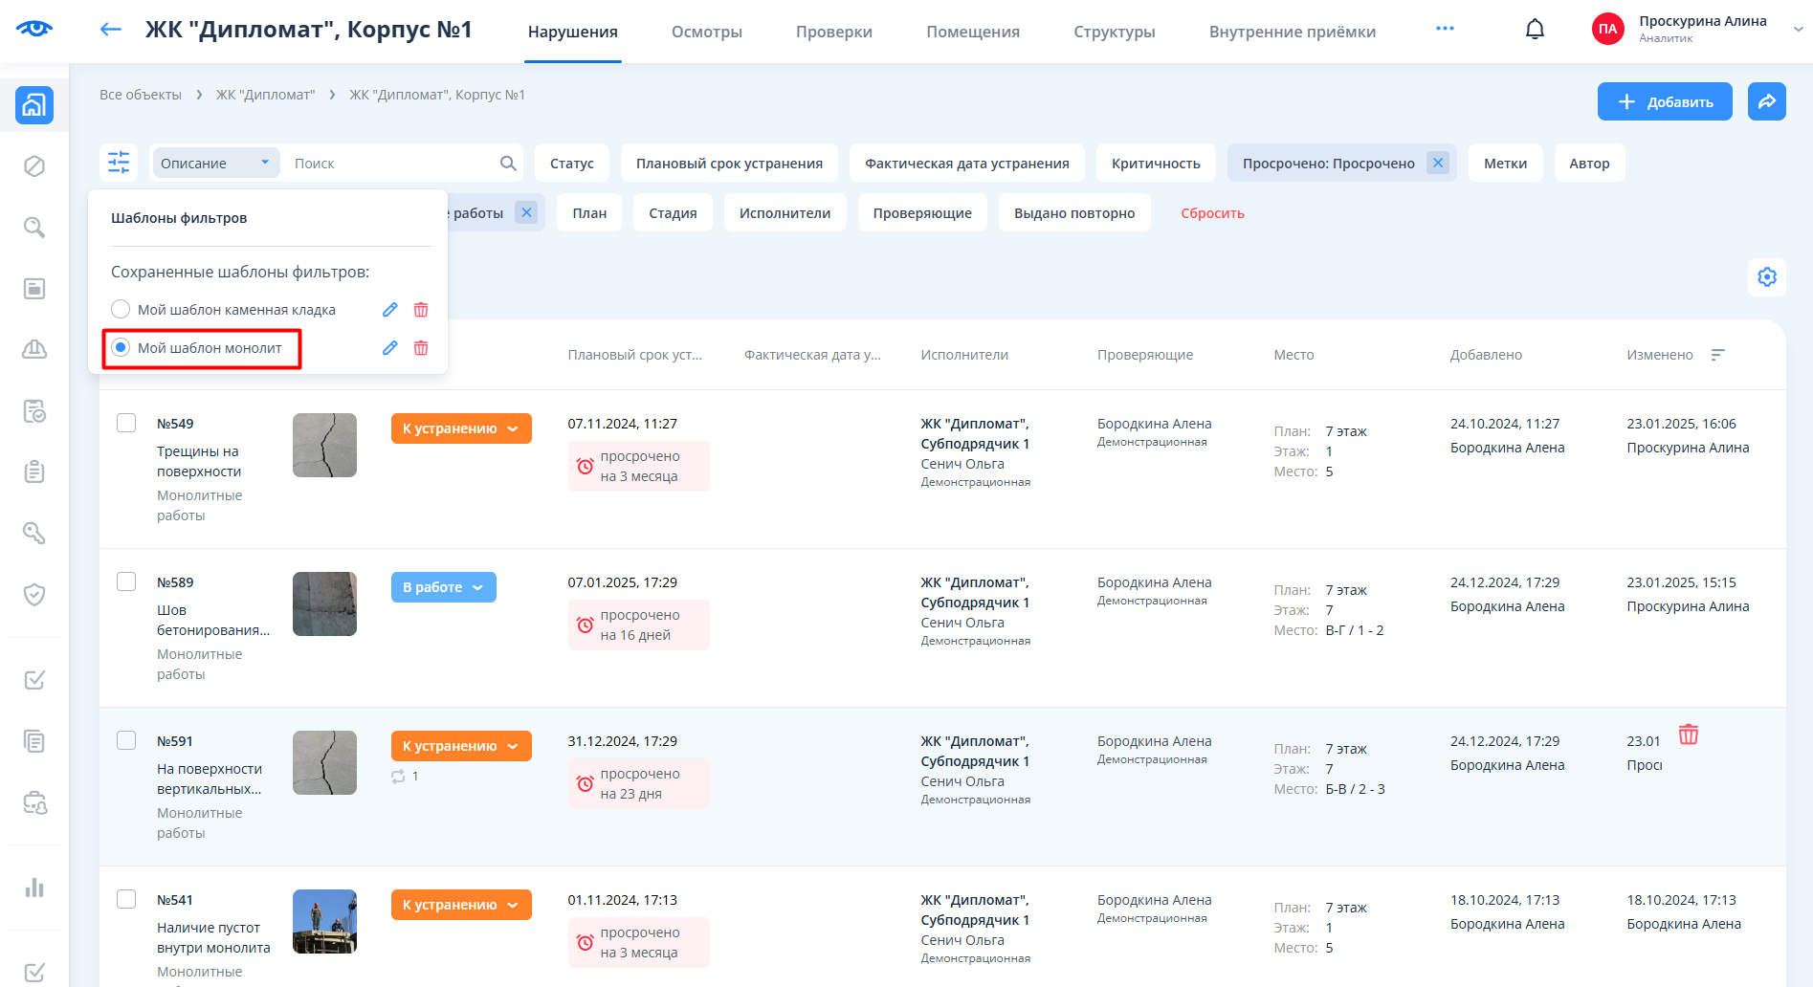Click the share arrow button
This screenshot has height=987, width=1813.
tap(1766, 101)
